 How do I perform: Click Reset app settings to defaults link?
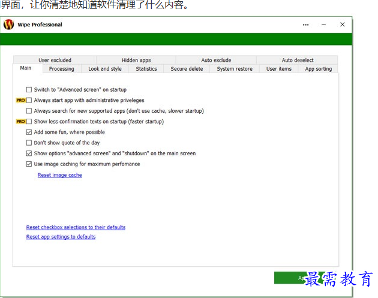click(x=61, y=237)
